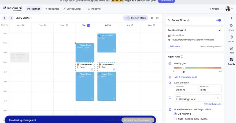Switch to the Meetings tab

(x=52, y=9)
